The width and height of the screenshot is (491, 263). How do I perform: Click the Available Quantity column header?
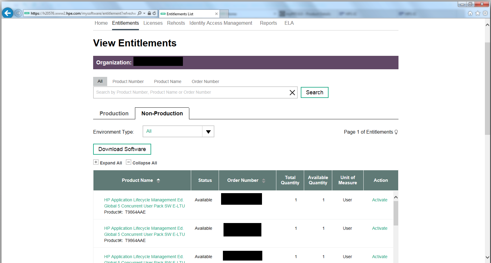pos(318,180)
